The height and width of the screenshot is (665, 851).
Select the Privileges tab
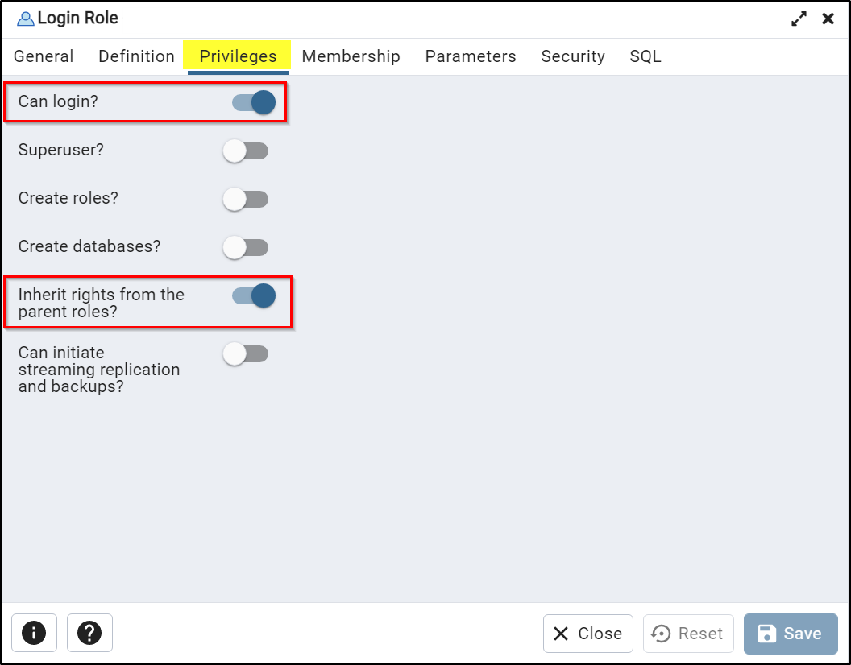[x=239, y=56]
